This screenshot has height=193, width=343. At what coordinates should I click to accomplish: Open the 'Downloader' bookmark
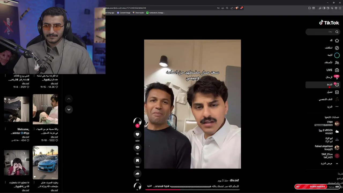pos(138,13)
